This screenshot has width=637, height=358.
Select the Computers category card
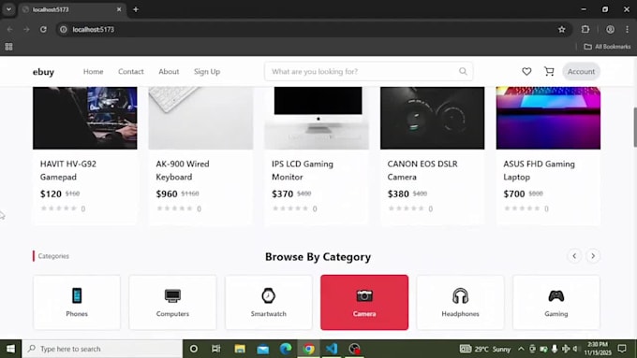[172, 302]
